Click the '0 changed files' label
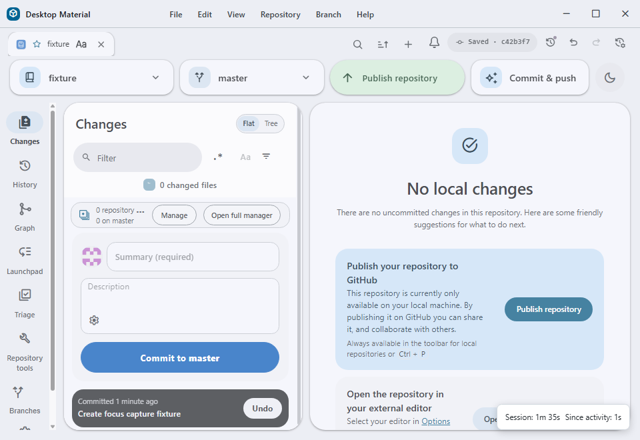This screenshot has height=440, width=640. point(188,185)
